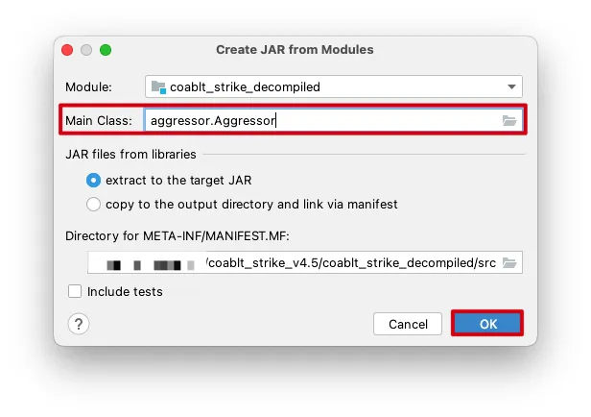Viewport: 591px width, 417px height.
Task: Click the grey minimize window button
Action: (x=86, y=50)
